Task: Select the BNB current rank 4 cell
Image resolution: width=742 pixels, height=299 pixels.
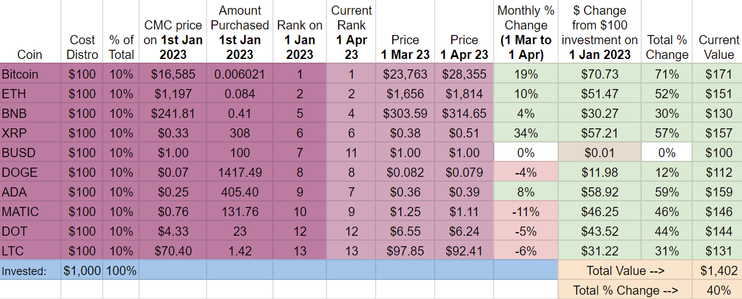Action: tap(351, 114)
